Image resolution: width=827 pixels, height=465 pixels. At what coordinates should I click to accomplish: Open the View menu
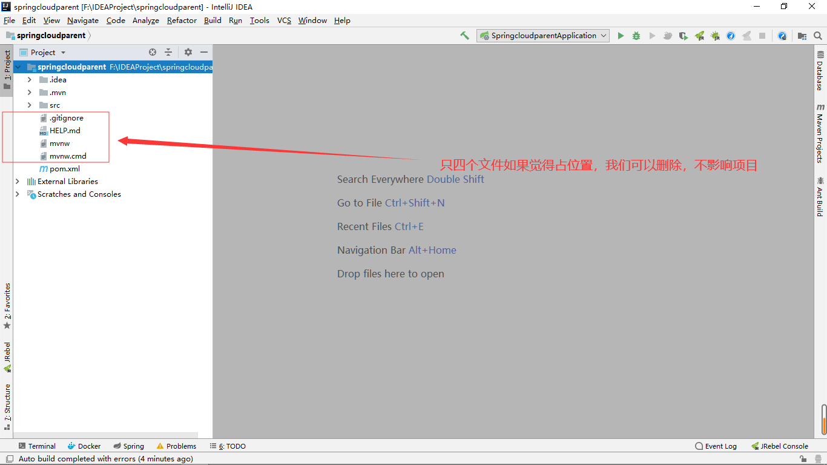click(51, 21)
